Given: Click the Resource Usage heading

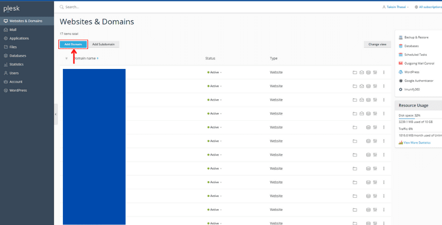Looking at the screenshot, I should [x=413, y=105].
